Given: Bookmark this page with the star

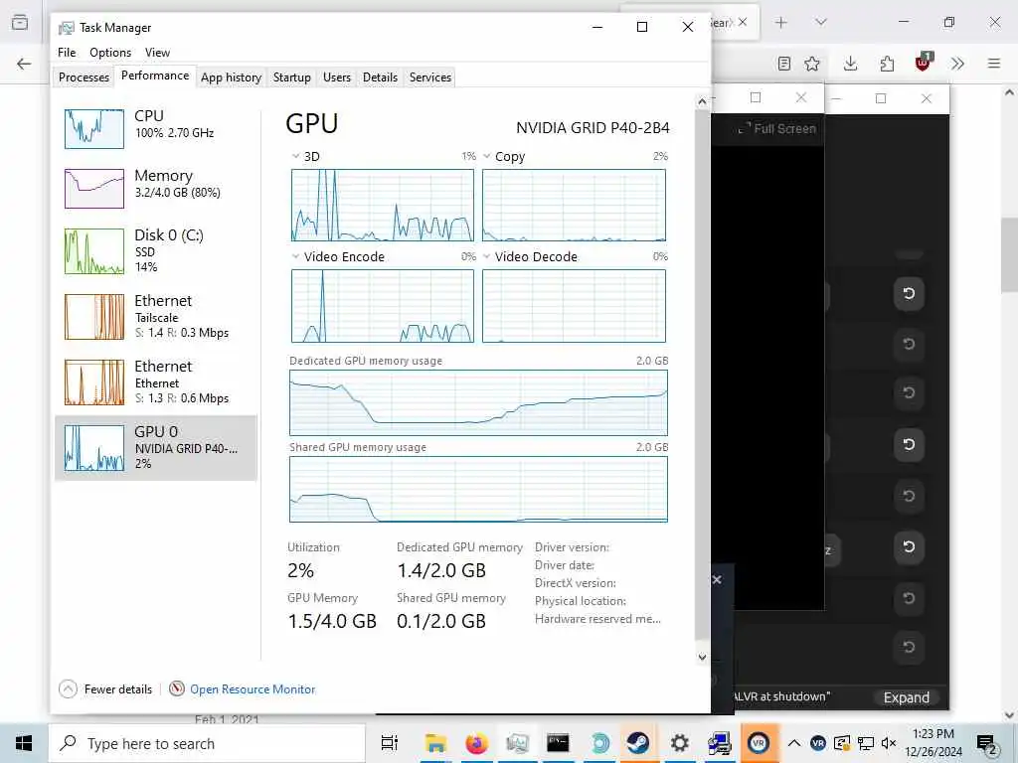Looking at the screenshot, I should click(x=812, y=64).
